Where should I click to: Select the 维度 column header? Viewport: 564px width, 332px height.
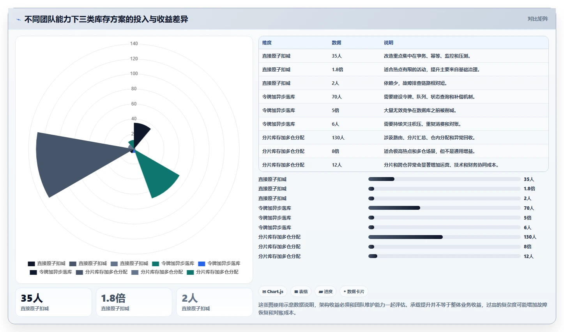(267, 43)
